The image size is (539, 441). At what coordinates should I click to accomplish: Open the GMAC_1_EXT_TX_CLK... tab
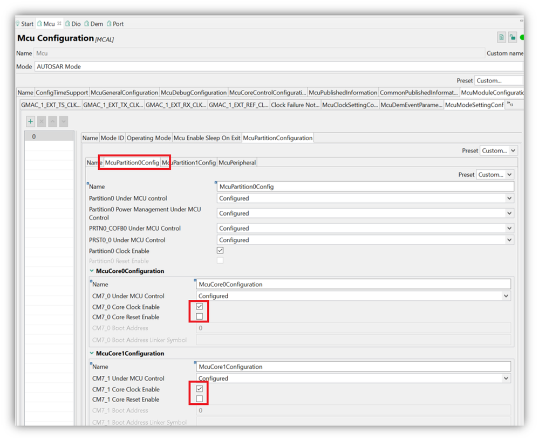113,105
